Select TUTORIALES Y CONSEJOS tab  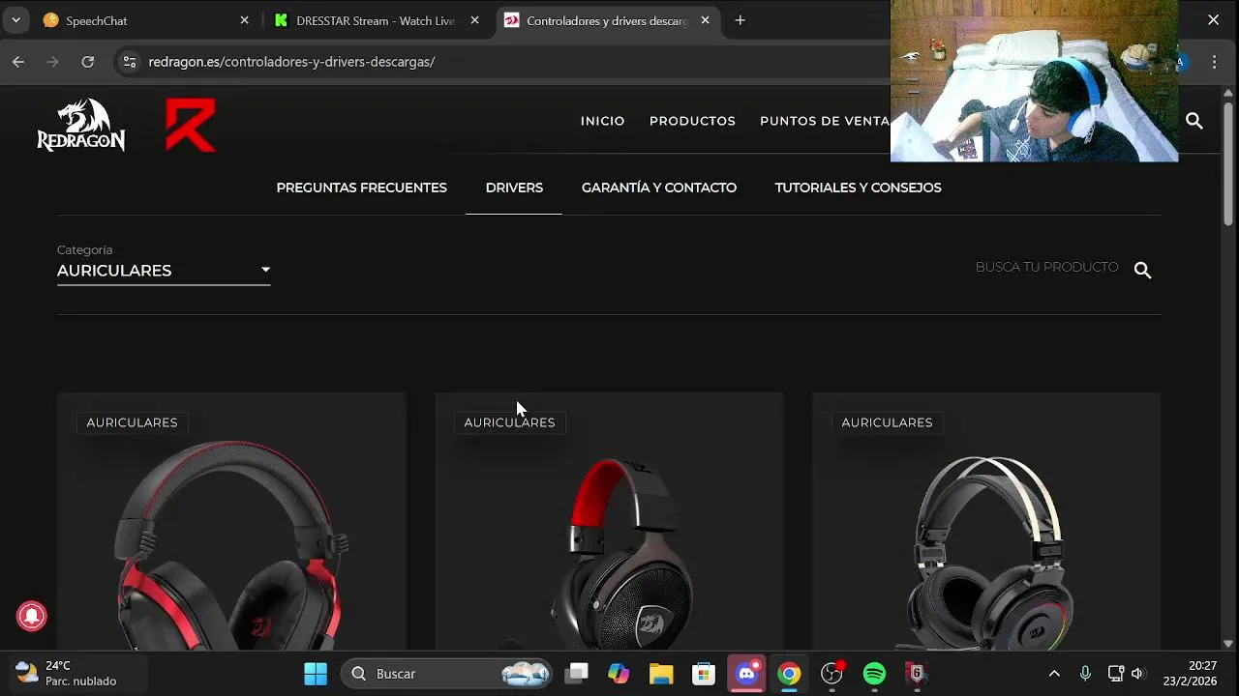858,188
